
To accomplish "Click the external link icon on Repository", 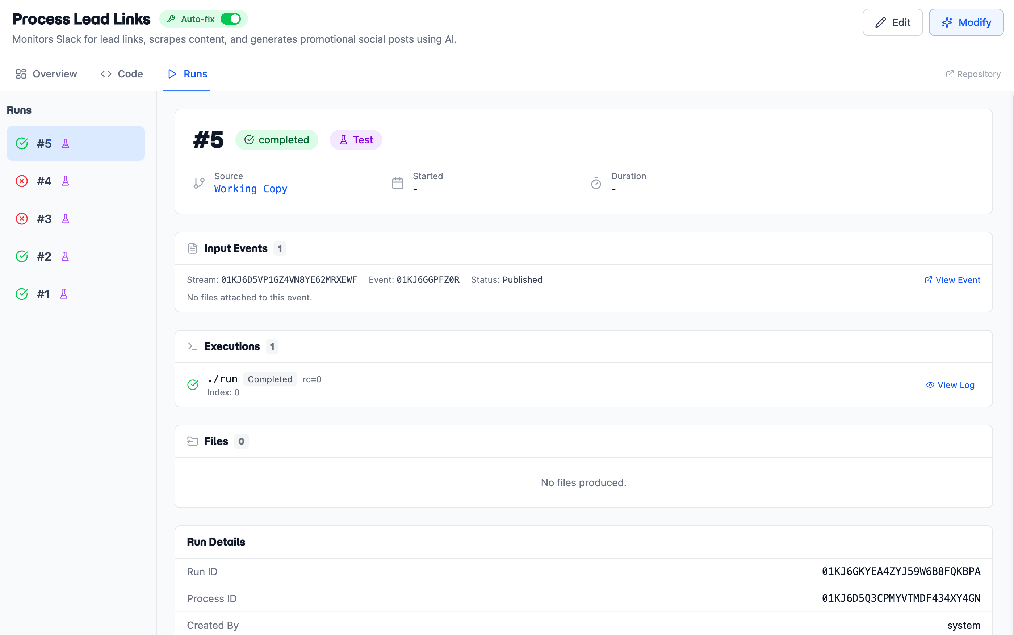I will pyautogui.click(x=950, y=73).
